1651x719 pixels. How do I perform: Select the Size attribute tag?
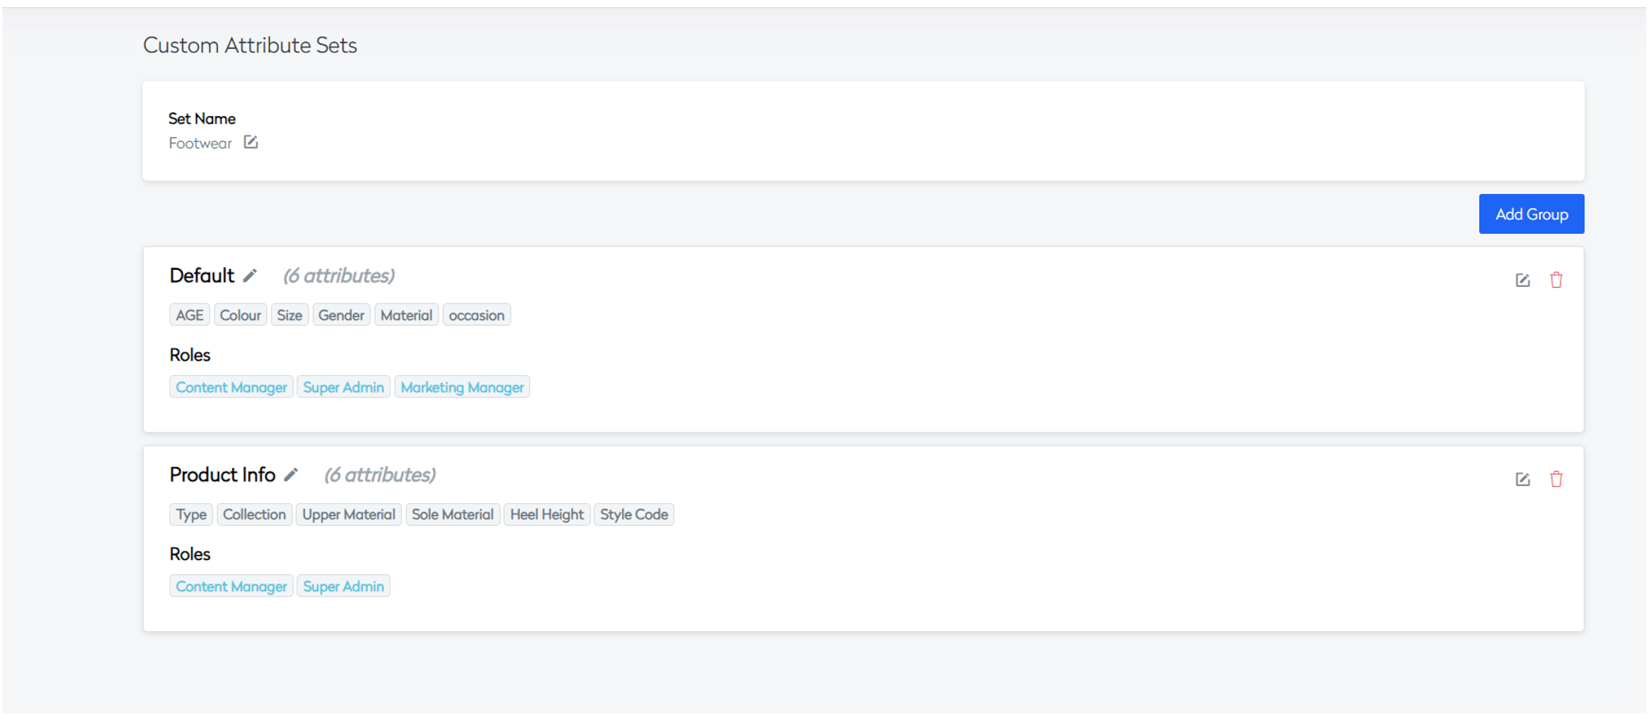pos(290,315)
